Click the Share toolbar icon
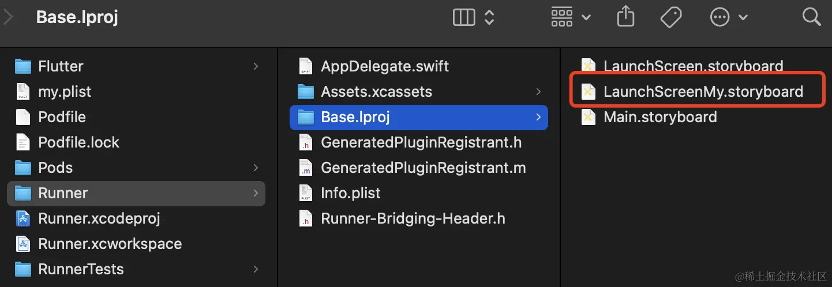832x287 pixels. point(625,17)
